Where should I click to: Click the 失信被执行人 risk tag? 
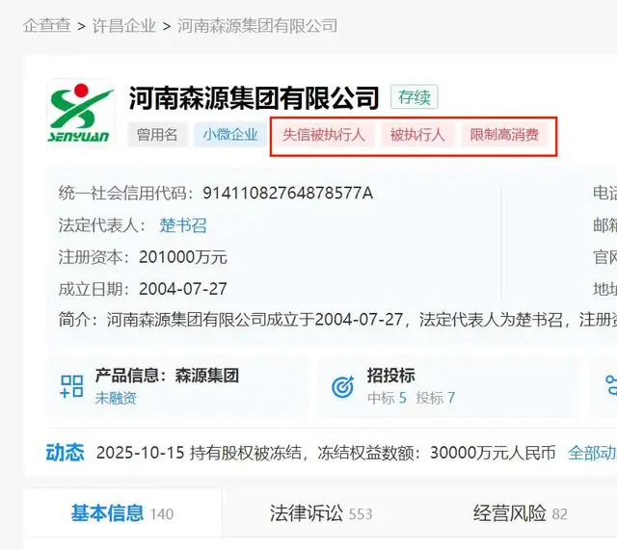click(x=324, y=135)
